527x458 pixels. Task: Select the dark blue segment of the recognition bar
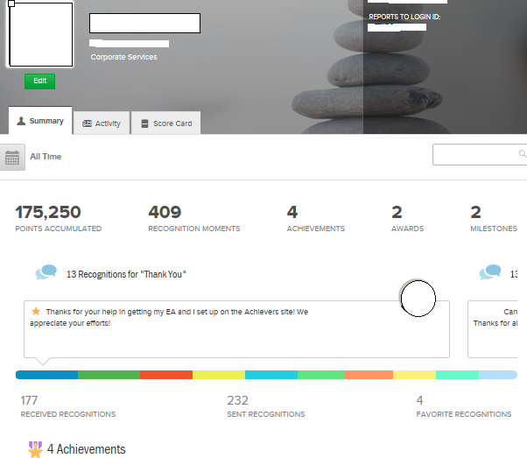tap(46, 375)
